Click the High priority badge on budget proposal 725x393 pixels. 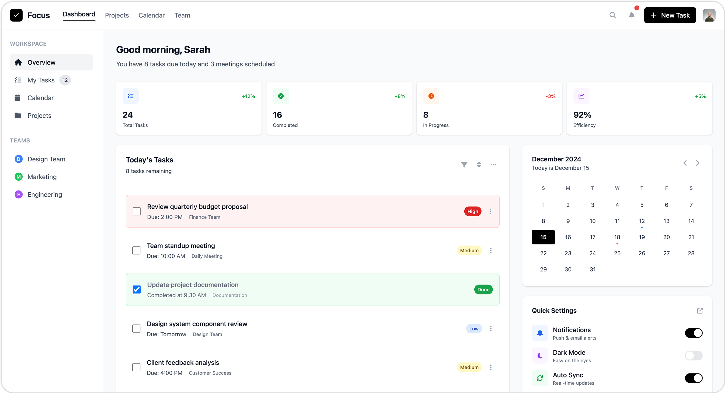tap(472, 211)
